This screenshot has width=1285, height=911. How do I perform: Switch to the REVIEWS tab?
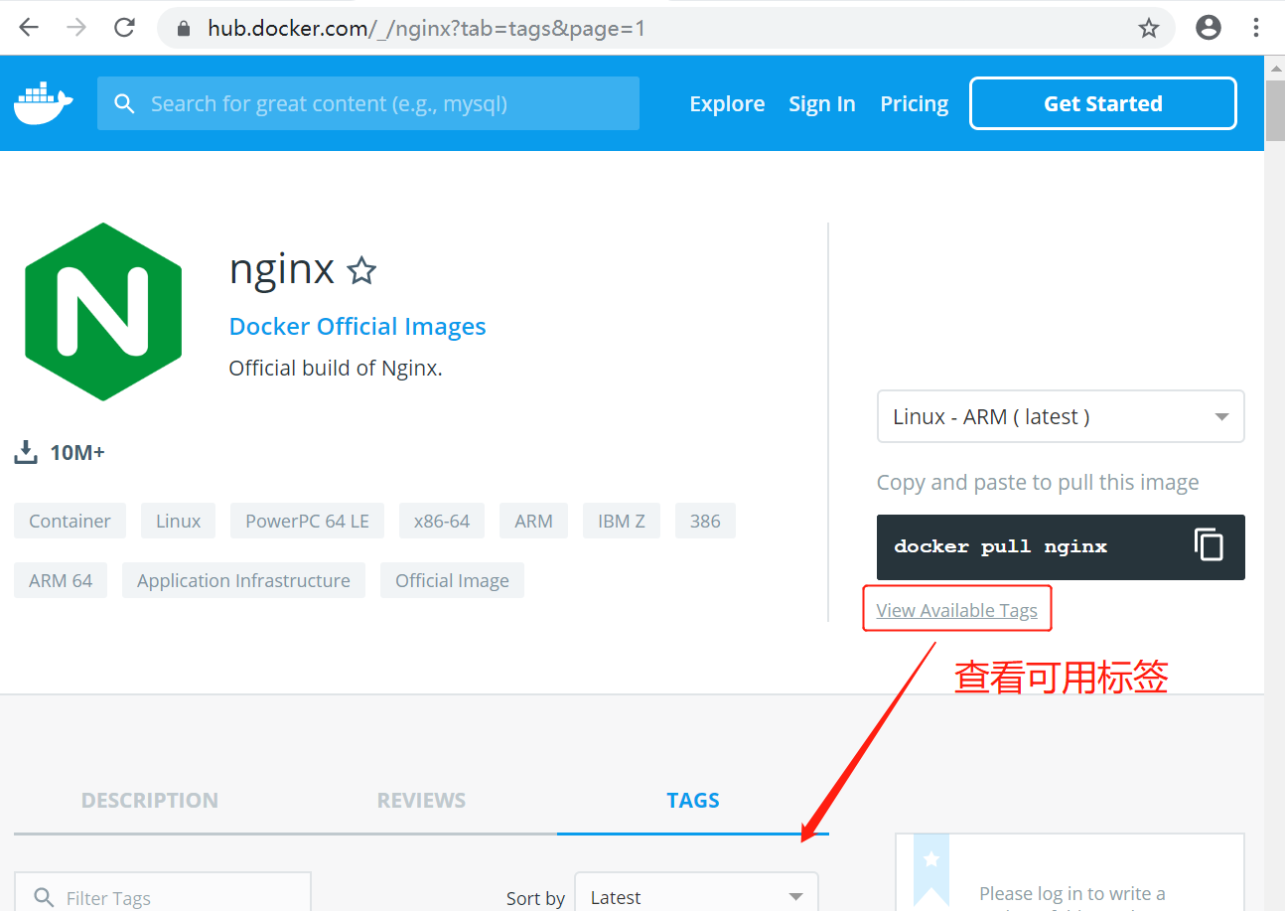(421, 801)
